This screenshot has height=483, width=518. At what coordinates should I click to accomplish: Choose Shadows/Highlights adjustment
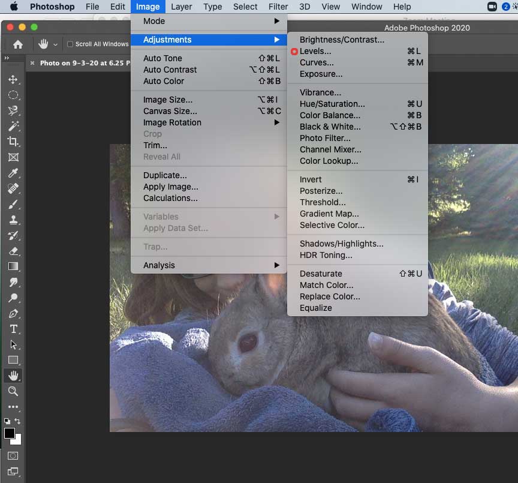pyautogui.click(x=357, y=244)
